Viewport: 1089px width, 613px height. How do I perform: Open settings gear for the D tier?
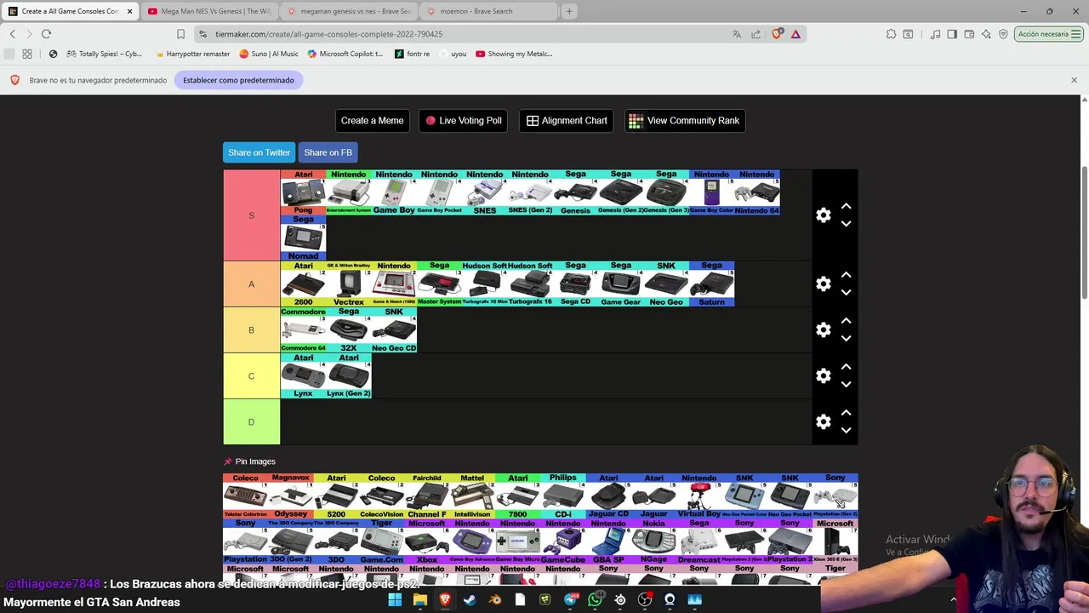(x=823, y=422)
